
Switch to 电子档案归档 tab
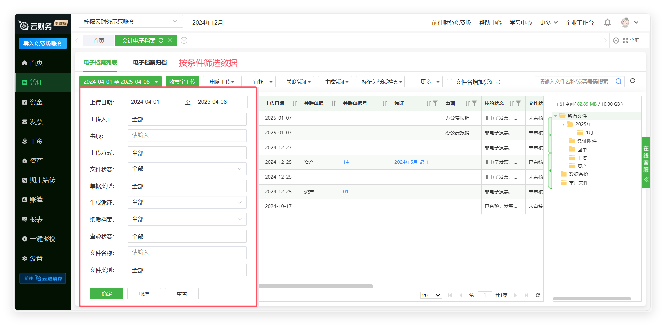(150, 62)
